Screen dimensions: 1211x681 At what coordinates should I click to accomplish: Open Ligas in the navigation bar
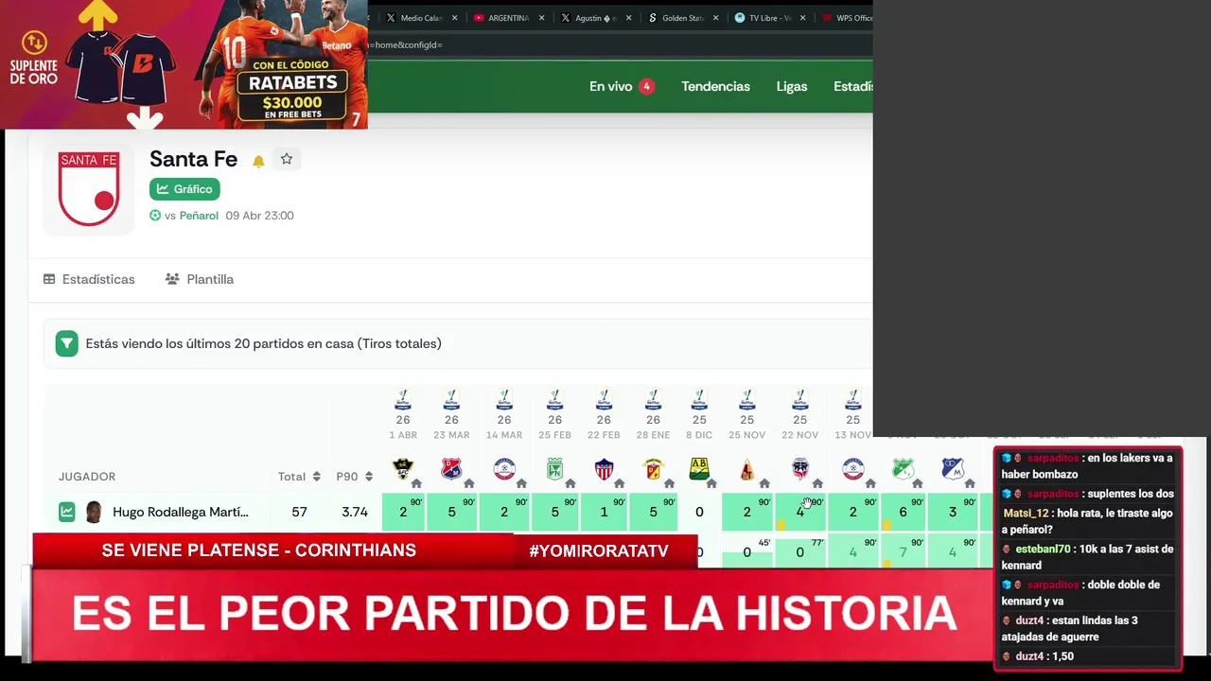point(792,86)
